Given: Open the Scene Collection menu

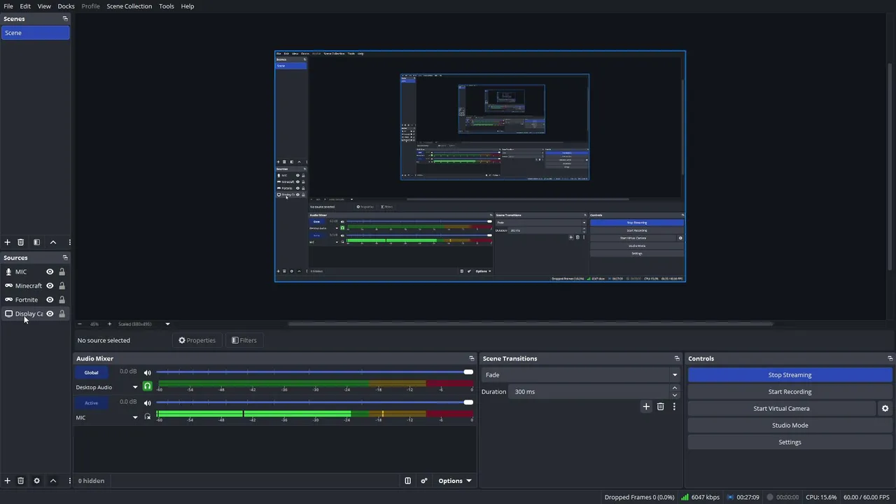Looking at the screenshot, I should coord(129,6).
